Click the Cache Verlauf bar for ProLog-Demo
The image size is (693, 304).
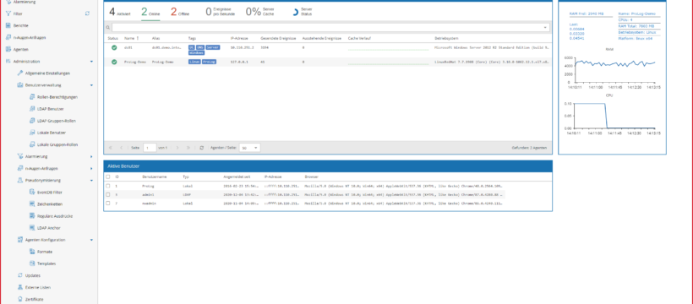coord(389,63)
